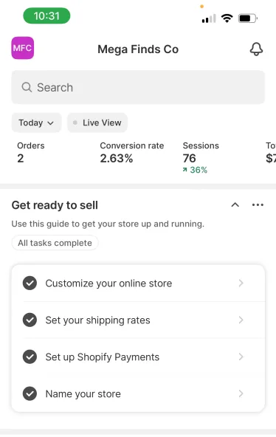Toggle checkmark for Name your store
This screenshot has height=437, width=276.
point(30,393)
